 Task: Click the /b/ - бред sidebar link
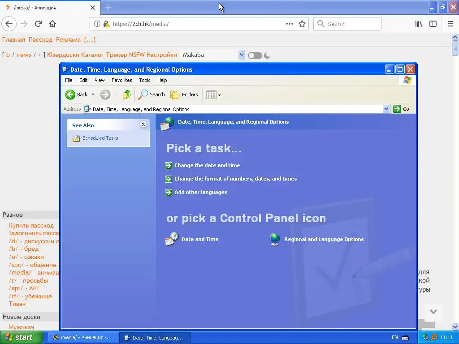click(x=23, y=249)
